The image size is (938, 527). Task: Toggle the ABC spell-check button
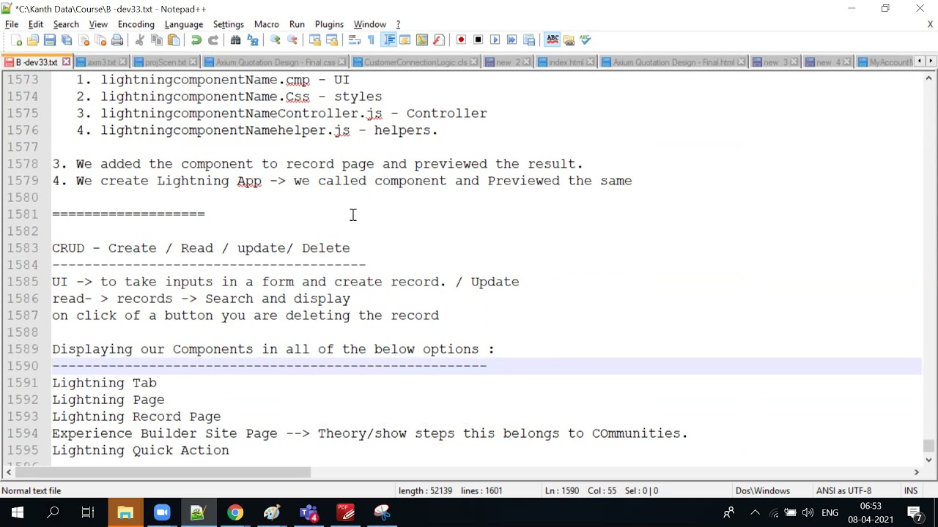point(553,40)
